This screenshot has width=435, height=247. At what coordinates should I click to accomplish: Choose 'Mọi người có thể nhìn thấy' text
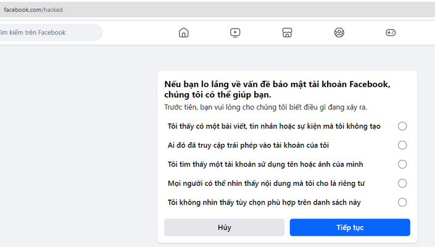[x=266, y=183]
